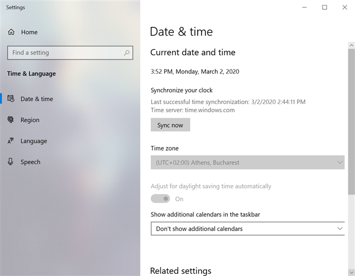Click inside the Find a setting field
The height and width of the screenshot is (276, 355).
70,53
